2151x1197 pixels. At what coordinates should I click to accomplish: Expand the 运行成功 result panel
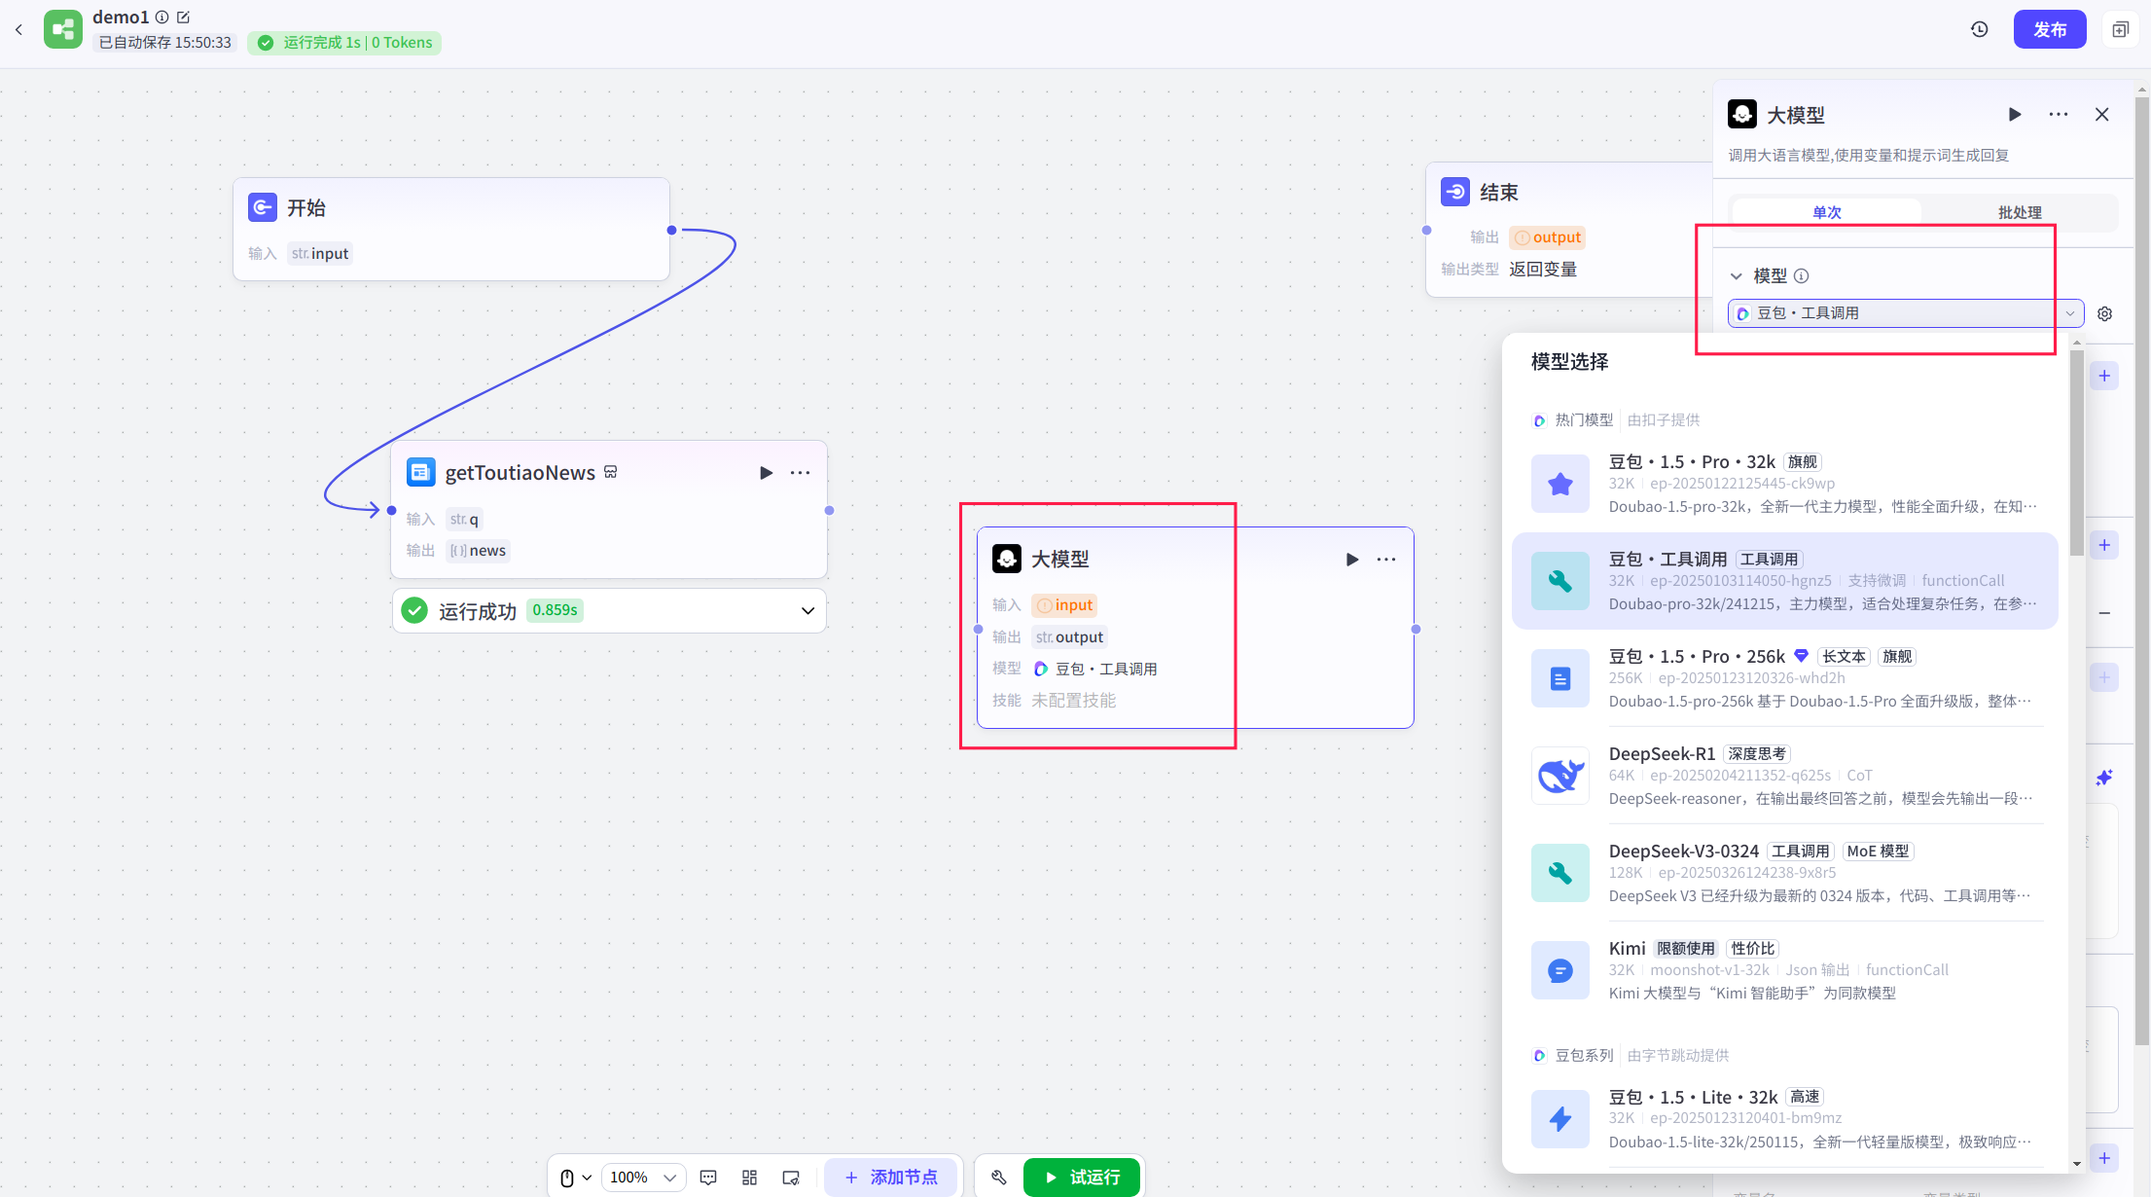807,611
